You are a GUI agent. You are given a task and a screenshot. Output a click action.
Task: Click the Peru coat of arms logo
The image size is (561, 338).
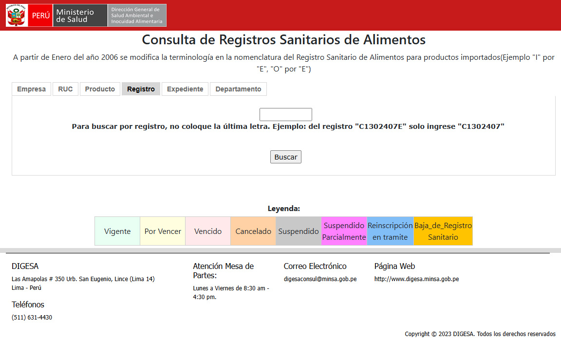point(16,16)
